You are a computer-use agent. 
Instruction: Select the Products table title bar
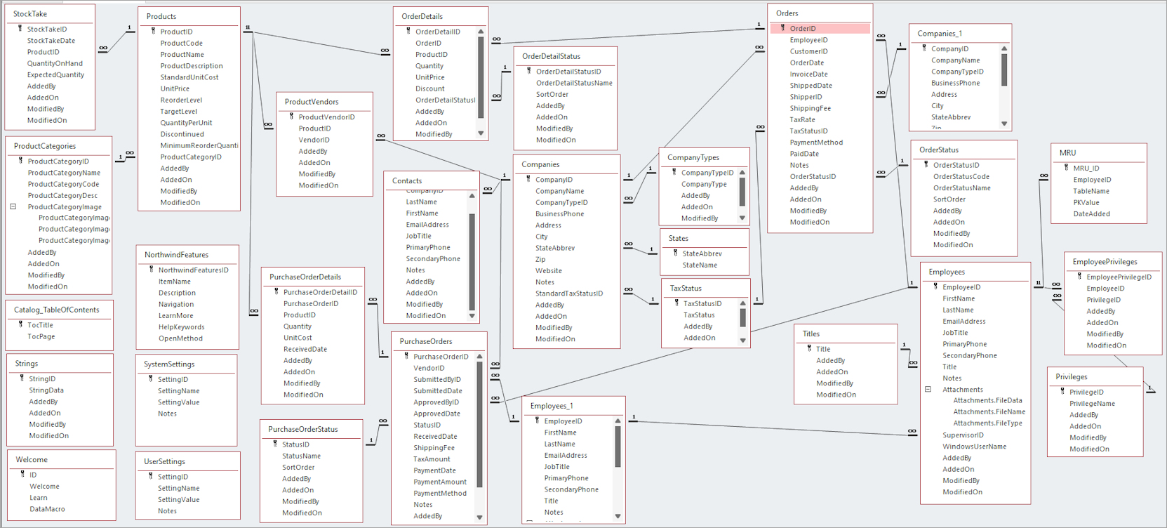pyautogui.click(x=189, y=16)
